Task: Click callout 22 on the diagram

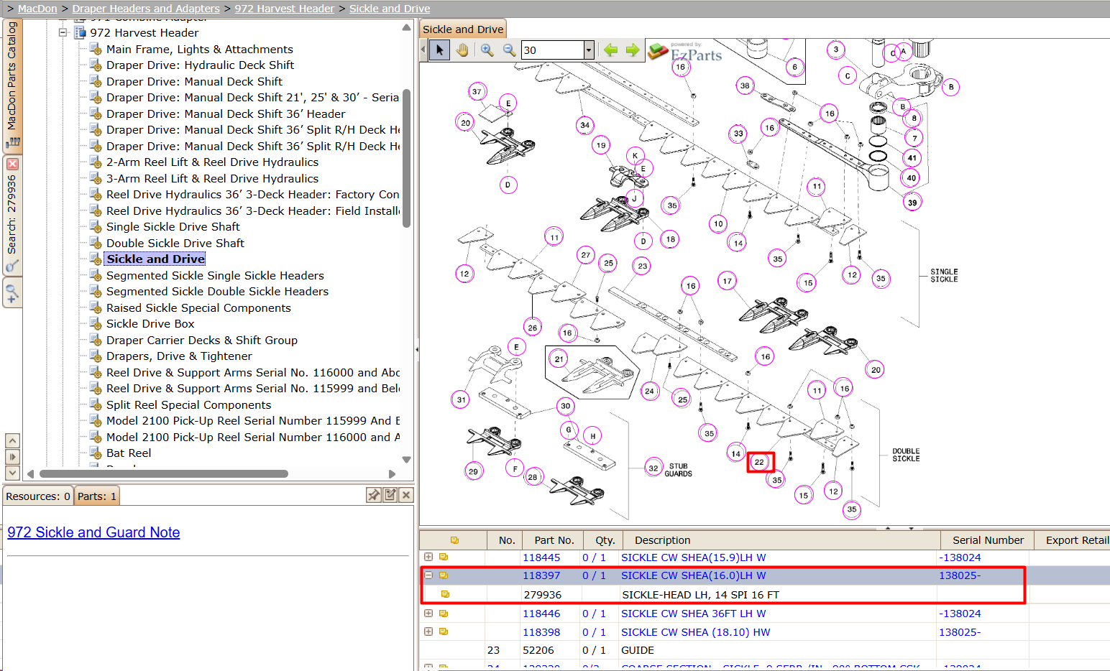Action: pyautogui.click(x=759, y=462)
